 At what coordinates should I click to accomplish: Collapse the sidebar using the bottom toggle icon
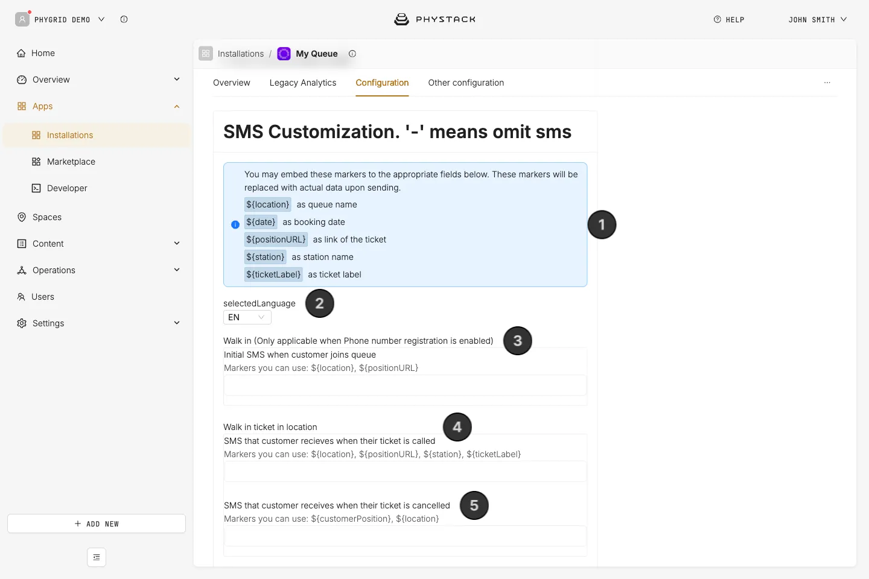coord(97,557)
